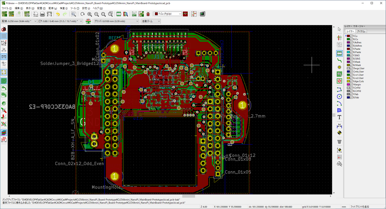Select the delete items trash tool
Viewport: 386px width, 209px height.
[339, 141]
